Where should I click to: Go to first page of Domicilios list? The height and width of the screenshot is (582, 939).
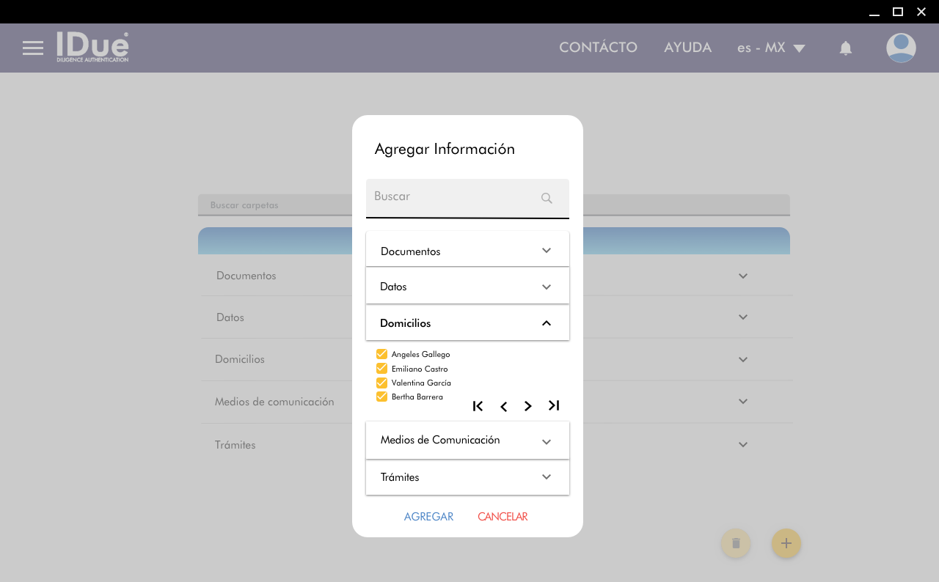(x=478, y=406)
